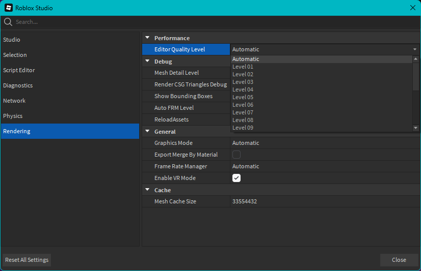This screenshot has height=271, width=421.
Task: Click the dropdown list scroll down arrow
Action: point(415,128)
